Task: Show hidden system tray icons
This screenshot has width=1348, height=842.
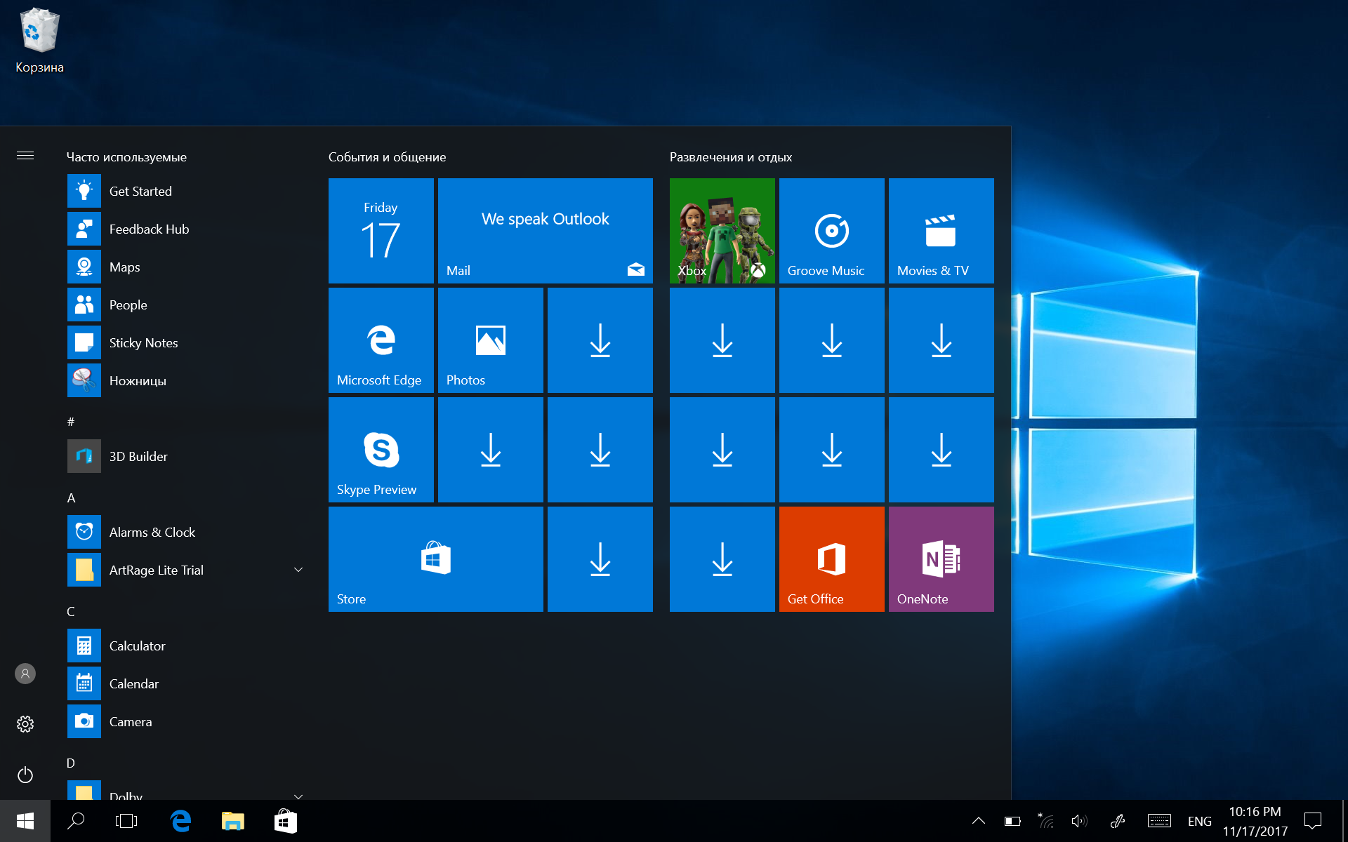Action: [978, 821]
